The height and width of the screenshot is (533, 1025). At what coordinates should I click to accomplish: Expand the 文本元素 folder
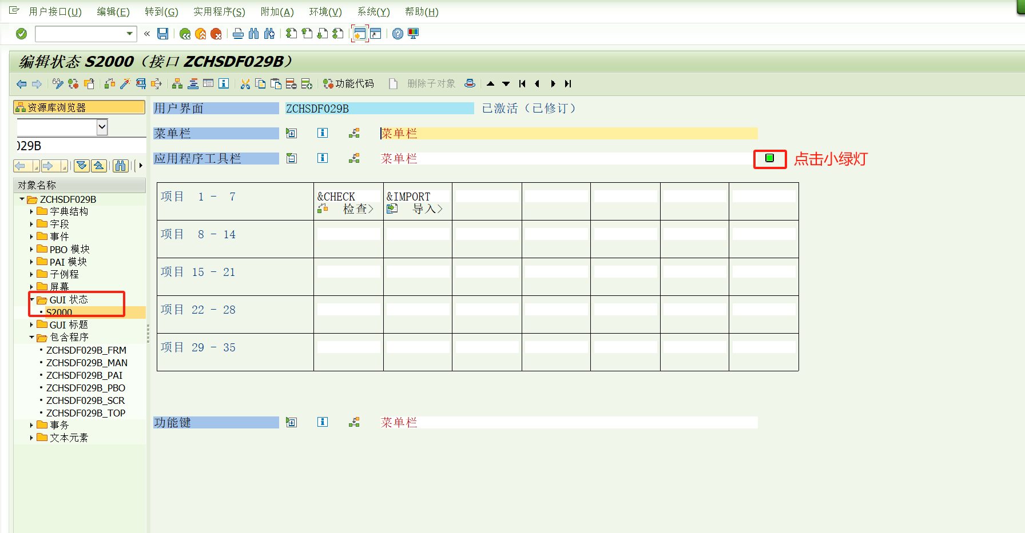point(31,438)
